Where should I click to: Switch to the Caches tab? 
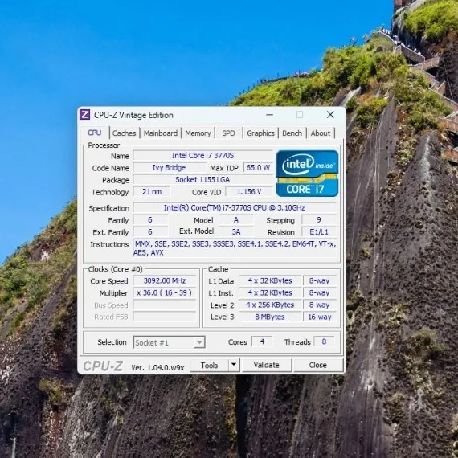pos(124,133)
